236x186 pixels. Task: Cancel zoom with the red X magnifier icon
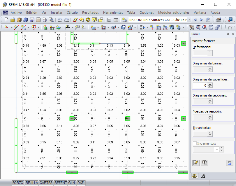[205, 27]
